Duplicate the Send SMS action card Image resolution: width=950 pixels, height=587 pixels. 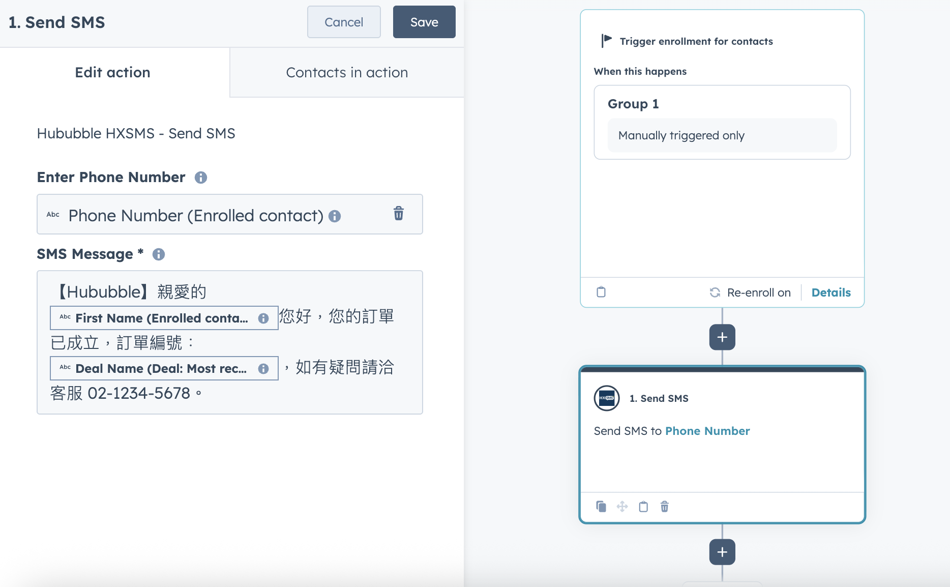click(x=601, y=507)
